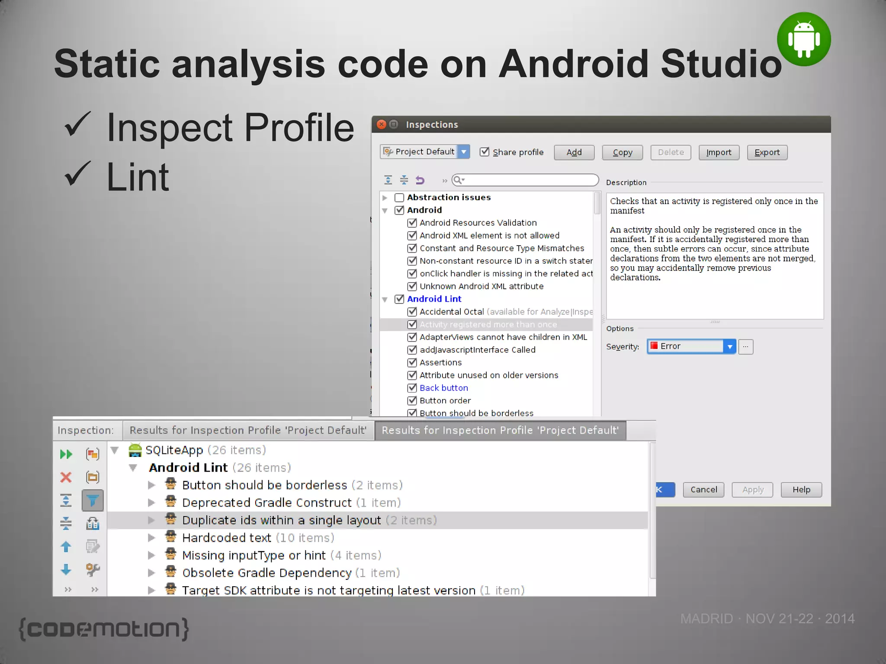Expand all results in inspection panel

point(66,501)
